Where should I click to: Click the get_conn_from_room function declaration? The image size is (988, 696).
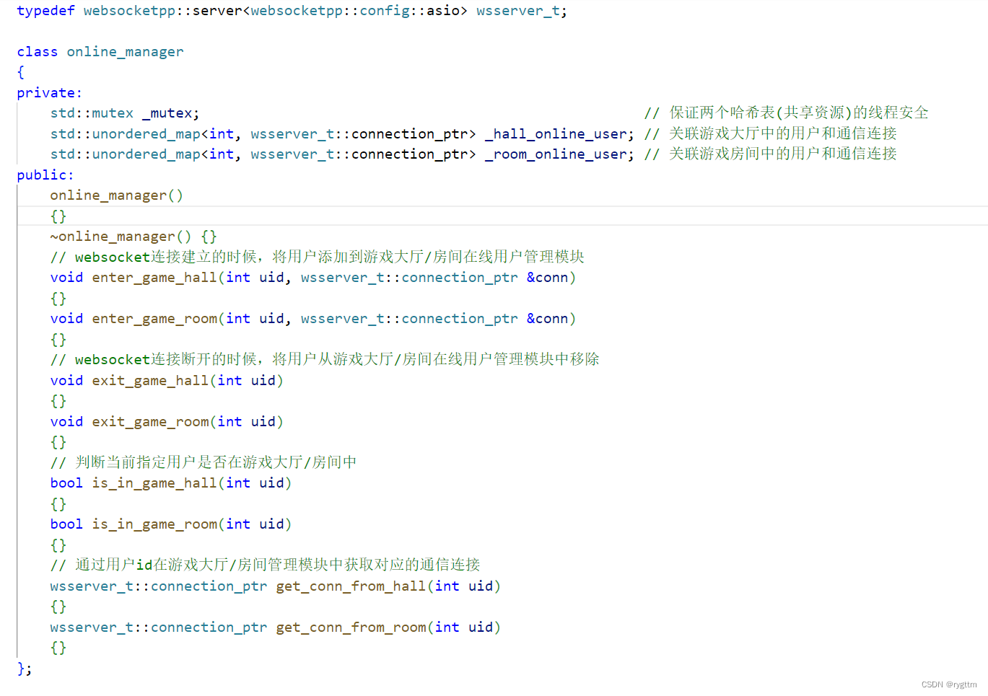pyautogui.click(x=275, y=627)
